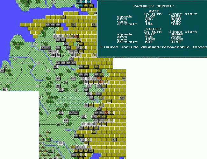Click Axis squads since-start value "6492"
This screenshot has width=207, height=159.
coord(175,17)
